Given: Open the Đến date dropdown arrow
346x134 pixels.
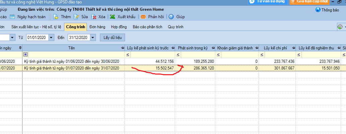Looking at the screenshot, I should [93, 37].
